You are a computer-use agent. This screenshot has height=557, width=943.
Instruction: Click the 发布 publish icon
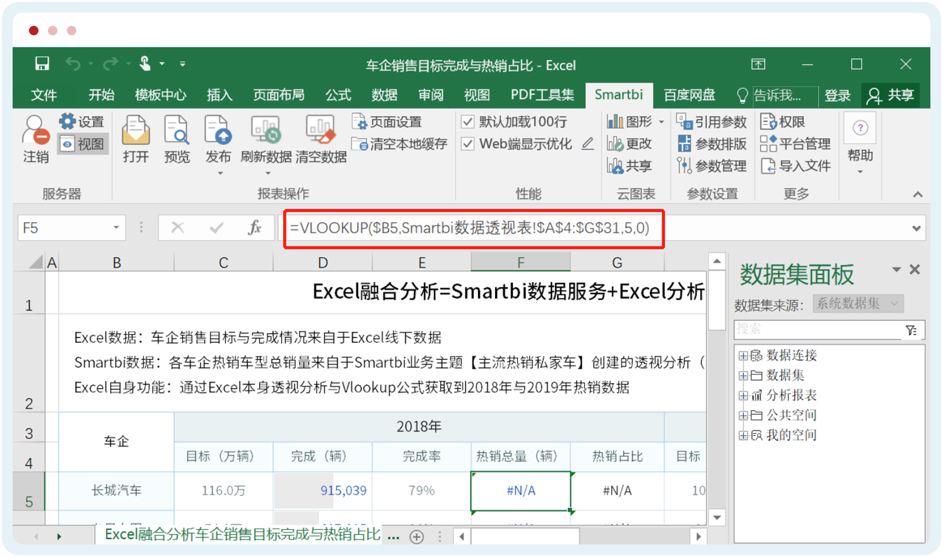[x=218, y=130]
